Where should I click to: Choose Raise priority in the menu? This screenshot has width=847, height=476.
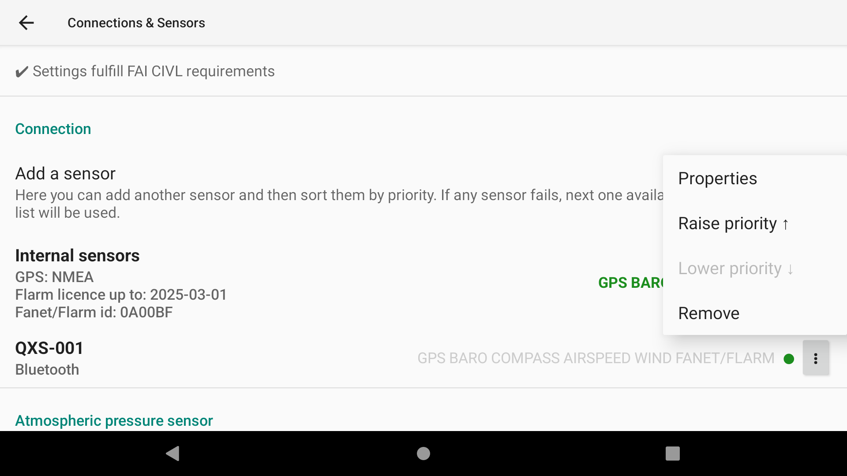click(755, 223)
